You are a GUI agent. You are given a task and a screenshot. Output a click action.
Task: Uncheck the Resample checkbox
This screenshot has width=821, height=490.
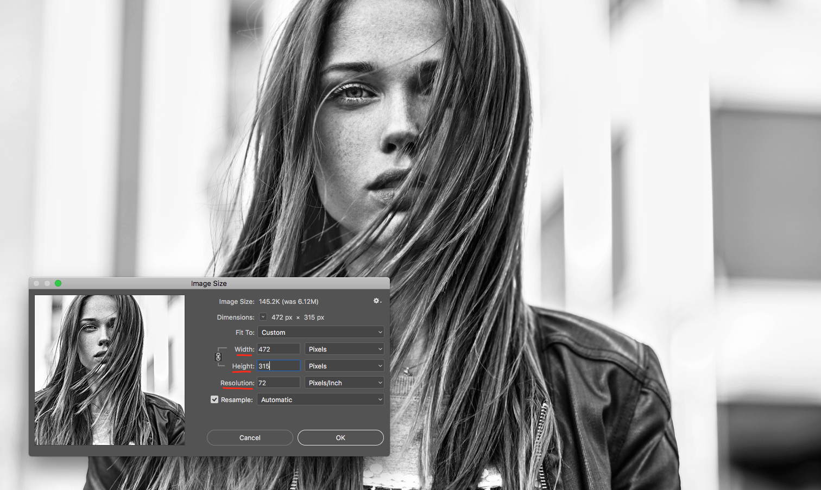[x=214, y=399]
